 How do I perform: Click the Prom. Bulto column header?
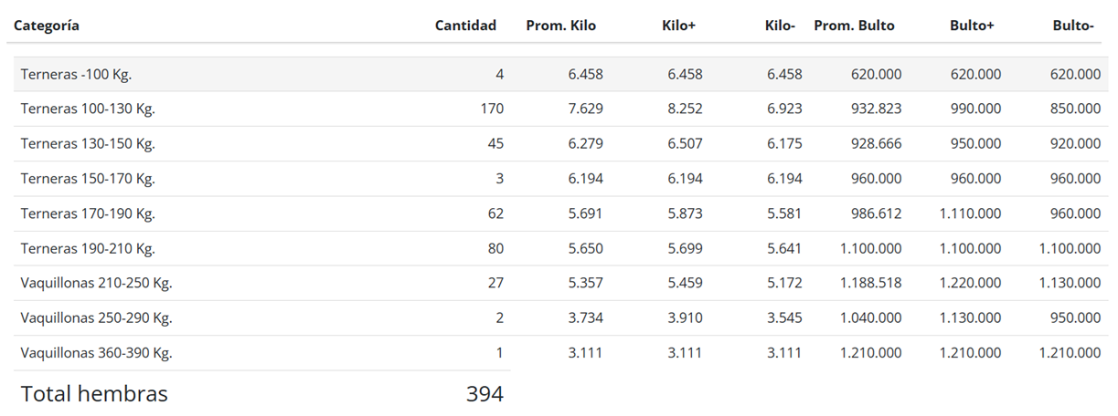(854, 26)
